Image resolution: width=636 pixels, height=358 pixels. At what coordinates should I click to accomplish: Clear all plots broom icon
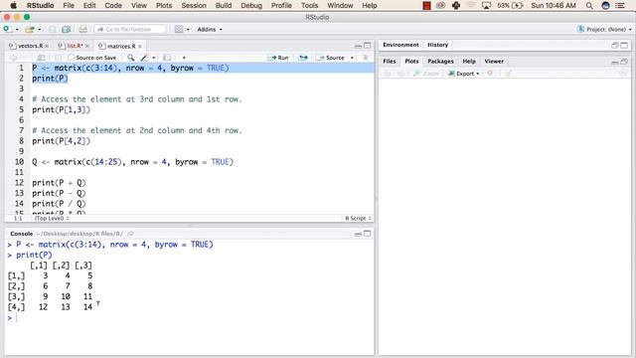pos(508,74)
